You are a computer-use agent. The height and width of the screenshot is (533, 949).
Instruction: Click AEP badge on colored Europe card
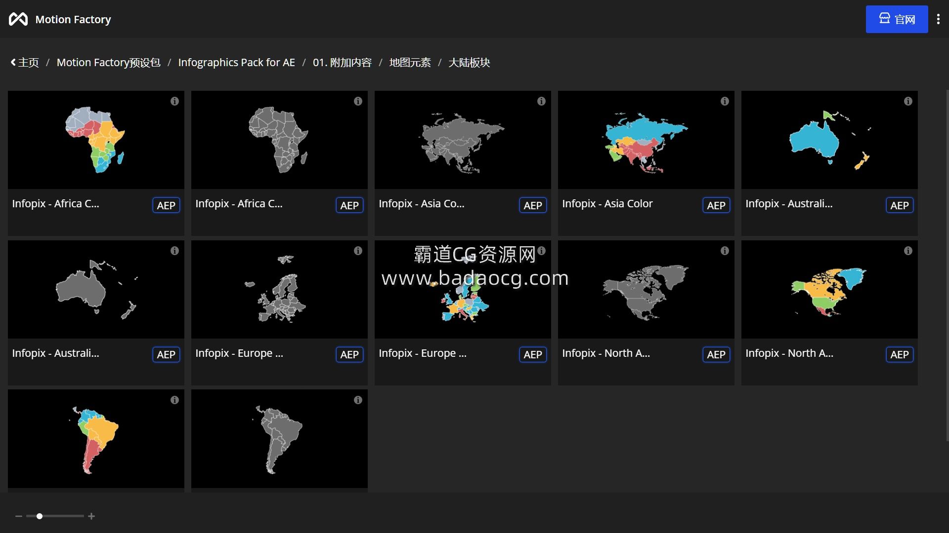(533, 354)
